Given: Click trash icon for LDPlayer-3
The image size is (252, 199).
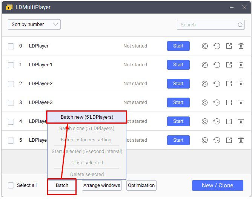Looking at the screenshot, I should (241, 103).
